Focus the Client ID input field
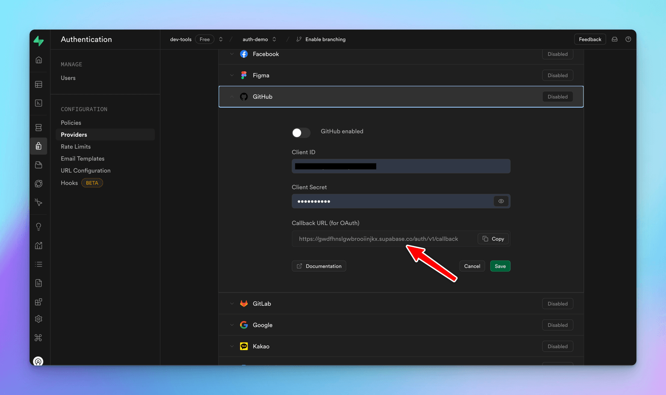The image size is (666, 395). [401, 166]
